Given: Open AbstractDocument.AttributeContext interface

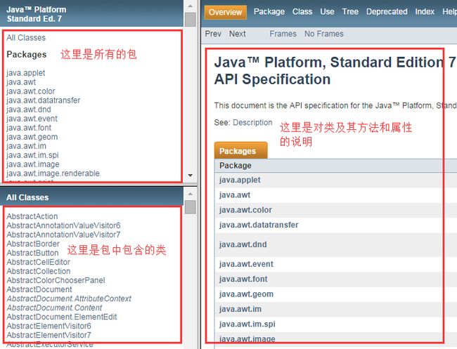Looking at the screenshot, I should 69,298.
